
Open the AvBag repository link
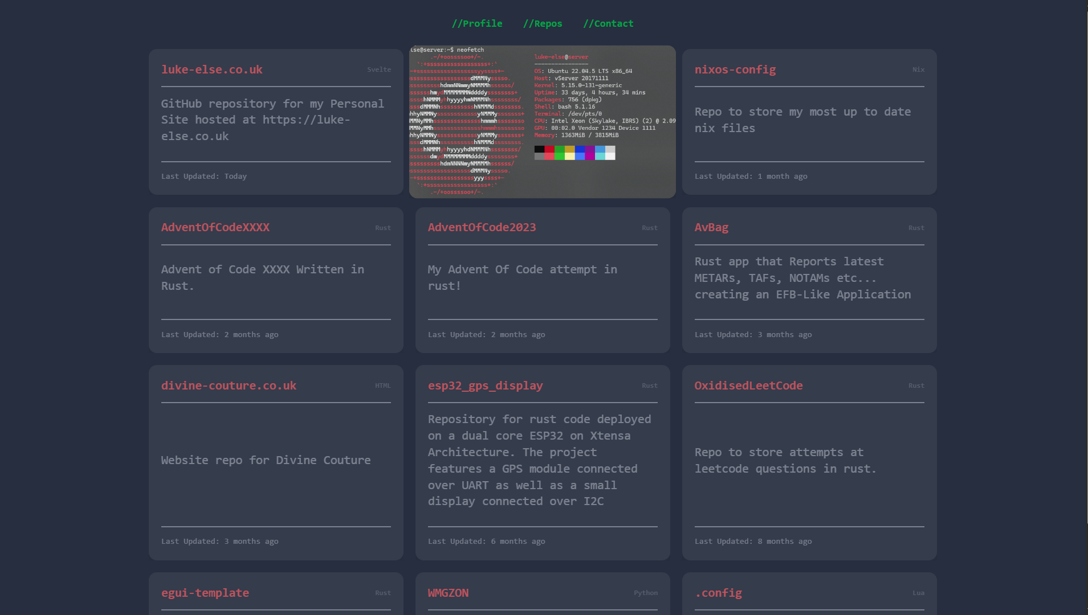711,227
